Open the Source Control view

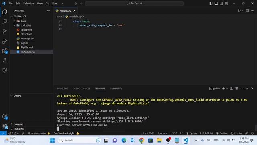coord(5,31)
